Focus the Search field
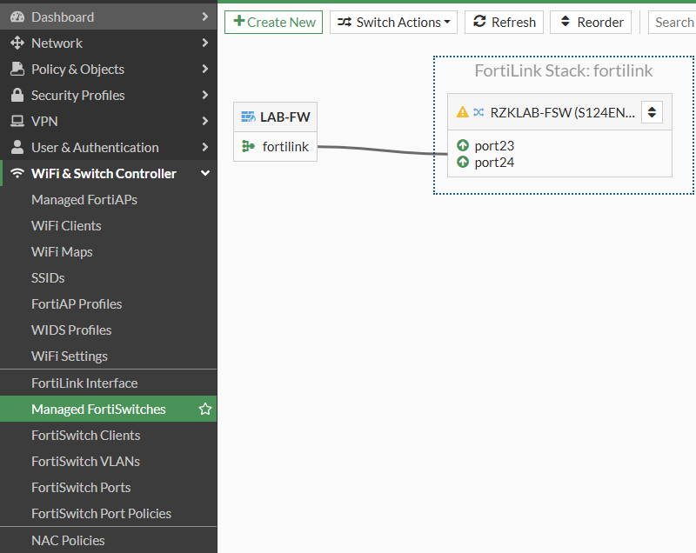The width and height of the screenshot is (696, 553). (x=672, y=23)
